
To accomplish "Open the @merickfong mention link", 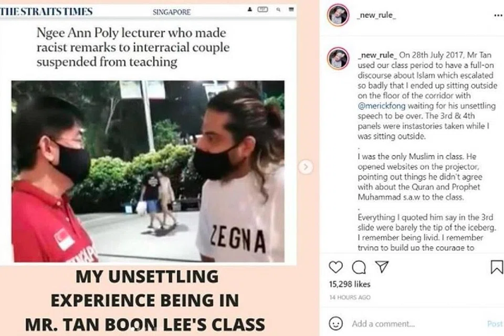I will [382, 106].
